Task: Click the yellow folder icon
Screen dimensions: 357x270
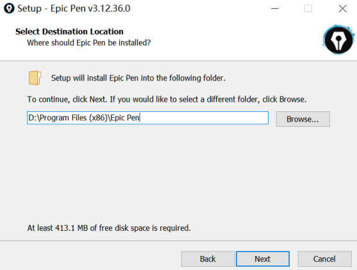Action: tap(35, 78)
